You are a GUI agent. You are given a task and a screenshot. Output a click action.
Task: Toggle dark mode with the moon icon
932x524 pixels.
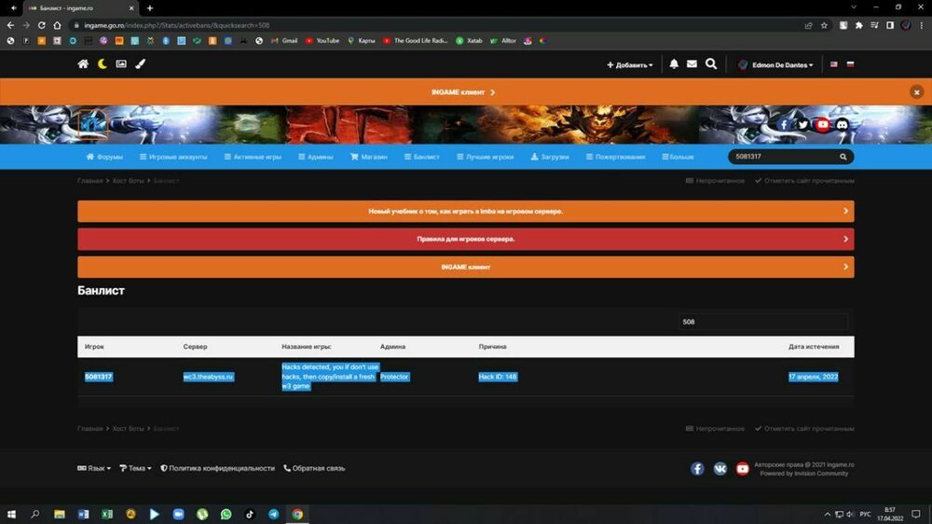(103, 64)
